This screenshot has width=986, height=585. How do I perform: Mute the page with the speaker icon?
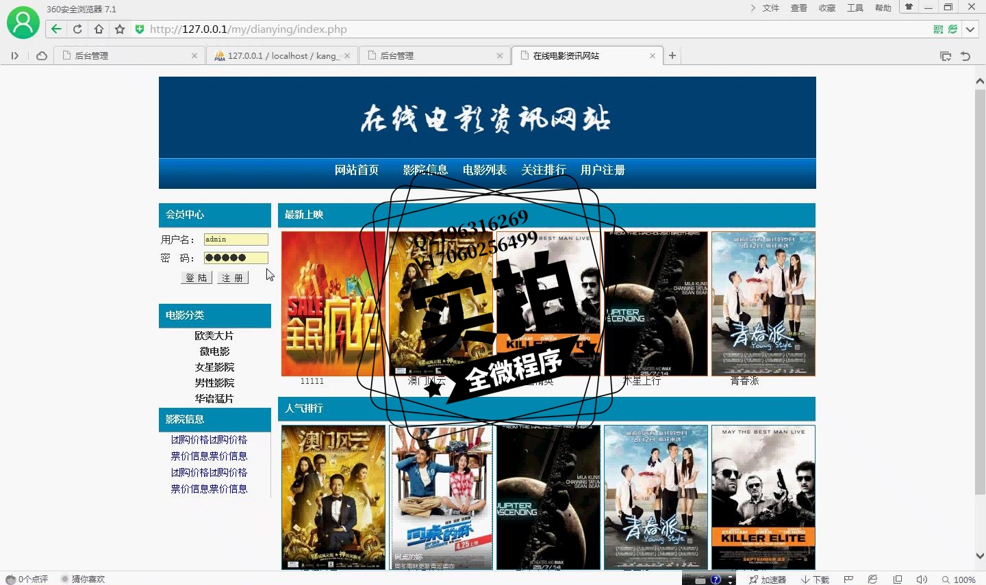tap(922, 580)
